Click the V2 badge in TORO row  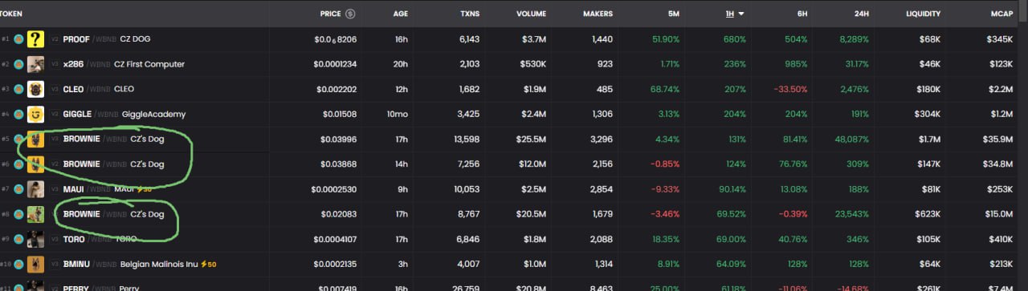[x=55, y=239]
